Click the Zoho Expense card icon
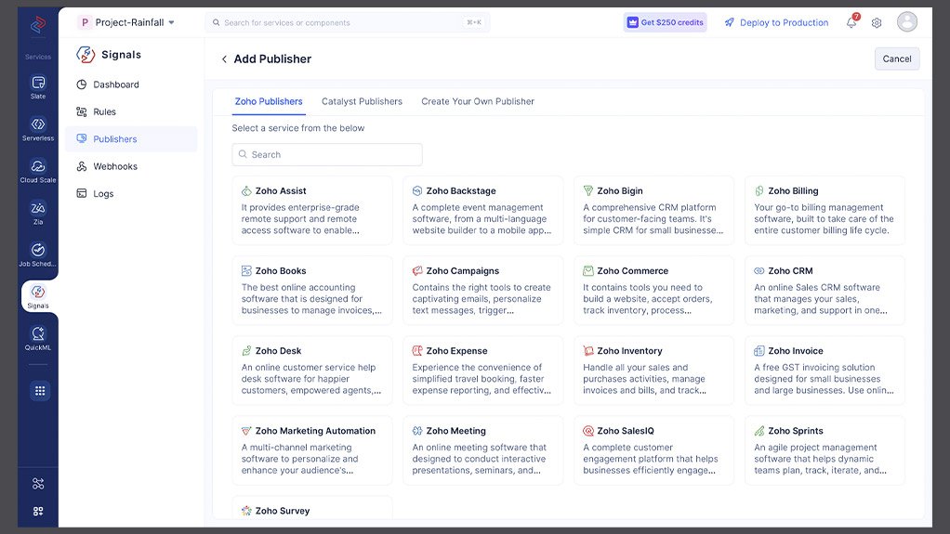950x534 pixels. click(x=417, y=350)
